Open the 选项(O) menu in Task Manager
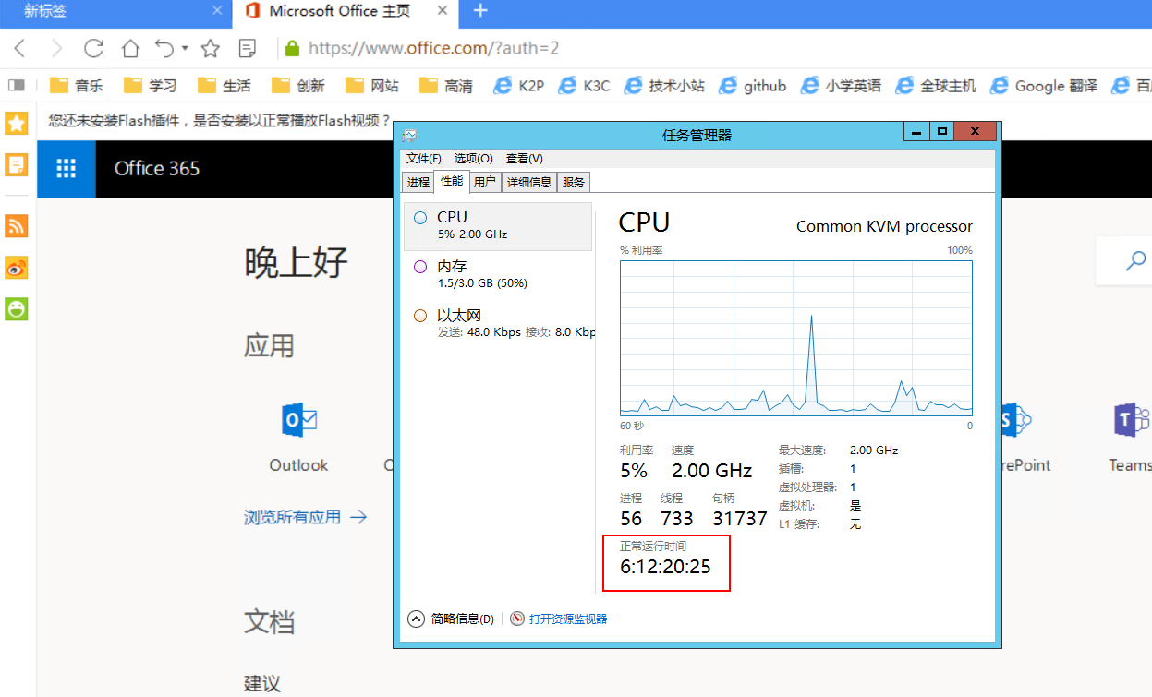Screen dimensions: 1152x697 point(474,159)
